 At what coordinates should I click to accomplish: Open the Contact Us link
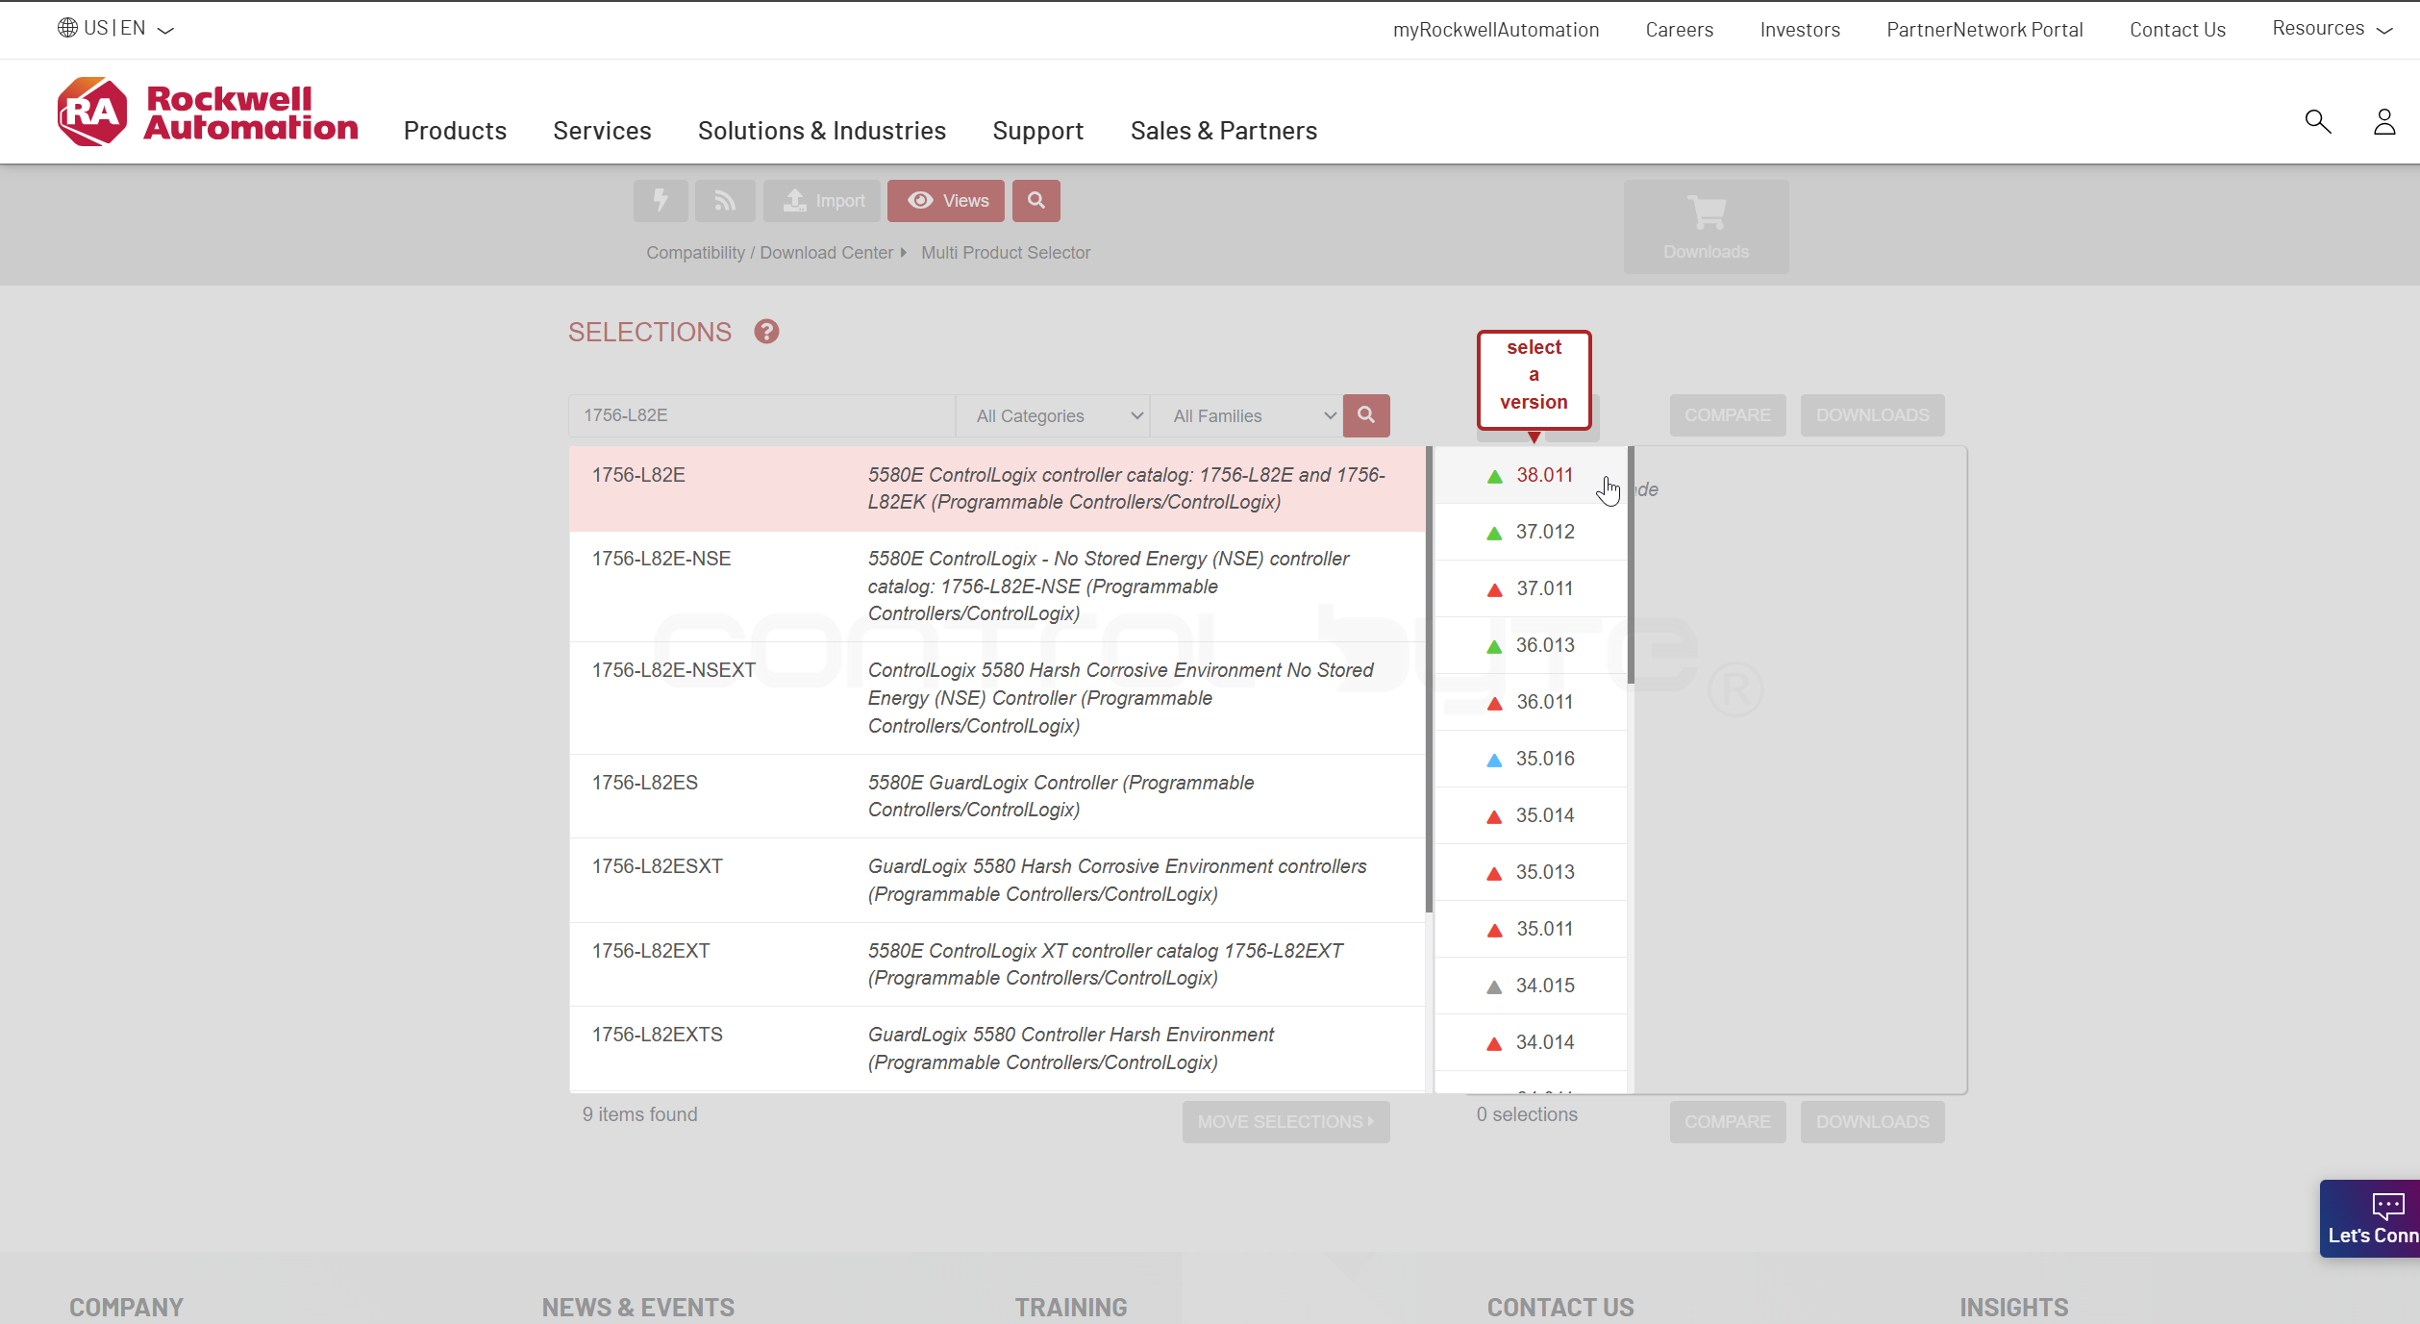tap(2178, 30)
